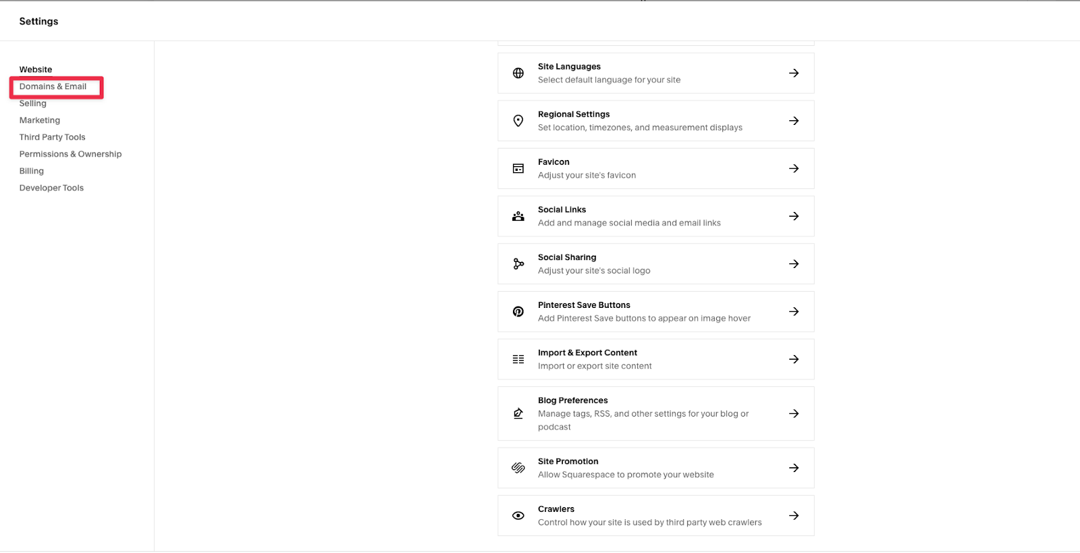1080x553 pixels.
Task: Click the pencil icon for Blog Preferences
Action: 518,414
